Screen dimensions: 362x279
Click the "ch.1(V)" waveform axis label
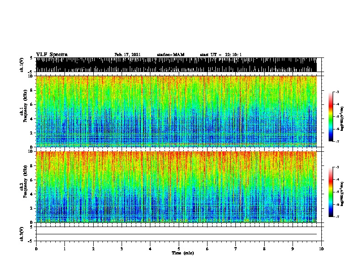21,65
